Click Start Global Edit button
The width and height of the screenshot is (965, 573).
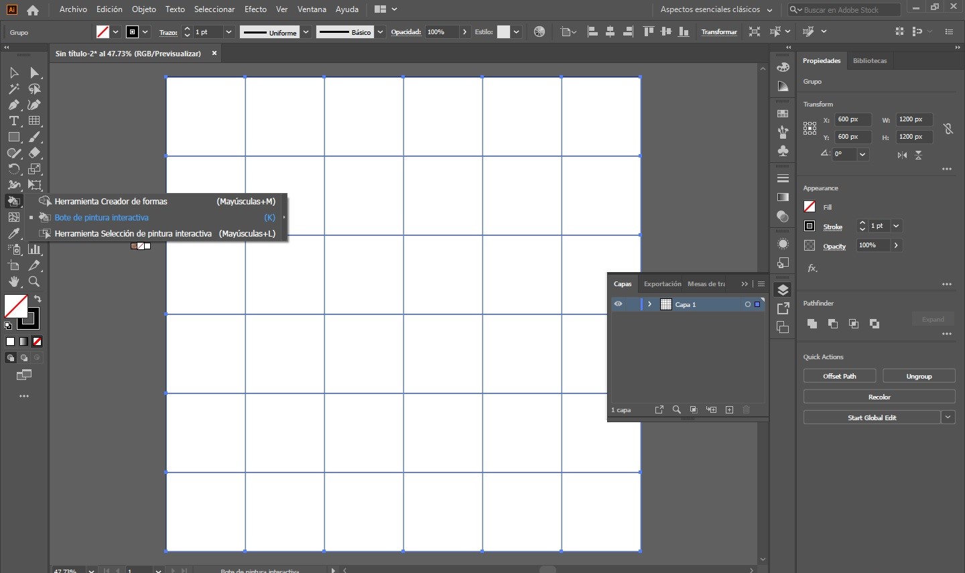click(872, 417)
